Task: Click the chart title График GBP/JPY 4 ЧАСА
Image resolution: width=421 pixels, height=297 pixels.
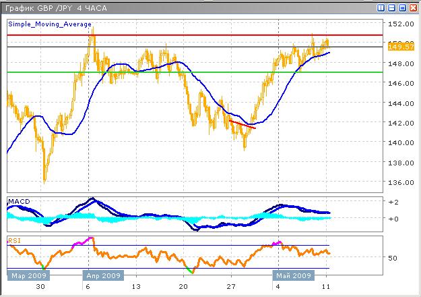Action: (54, 7)
